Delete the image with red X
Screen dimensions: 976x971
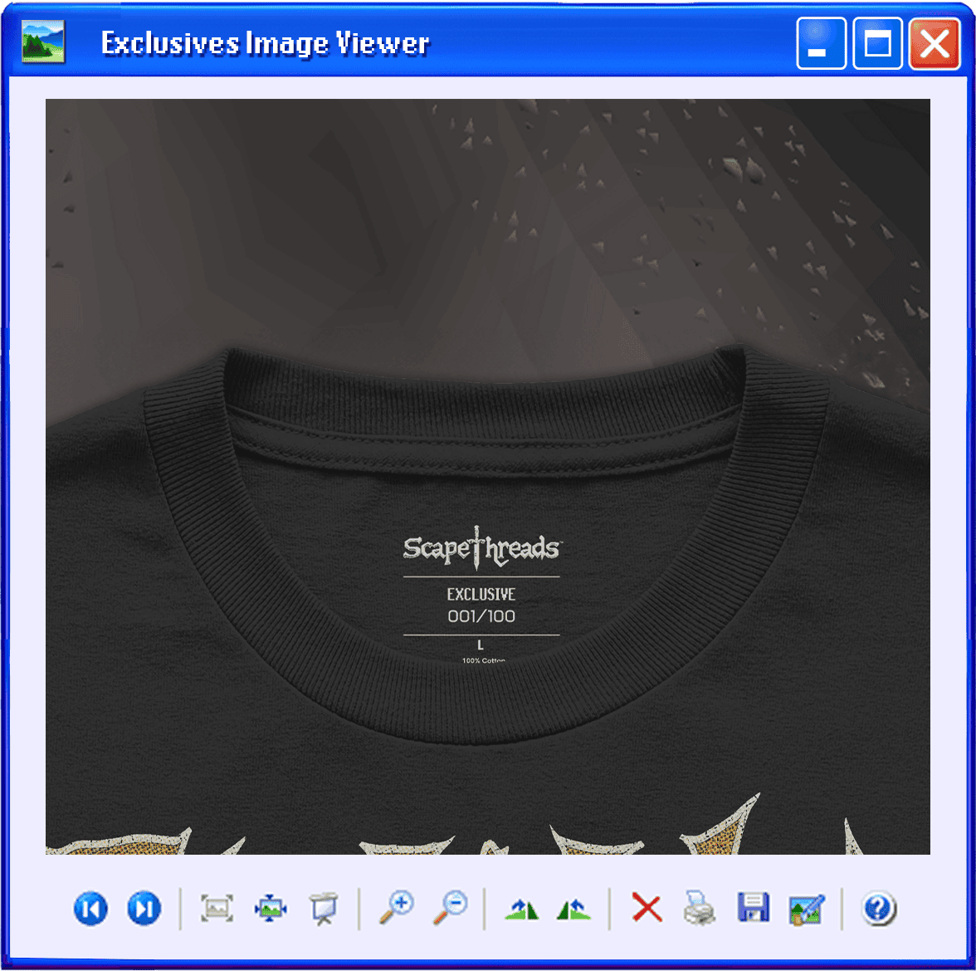[647, 907]
